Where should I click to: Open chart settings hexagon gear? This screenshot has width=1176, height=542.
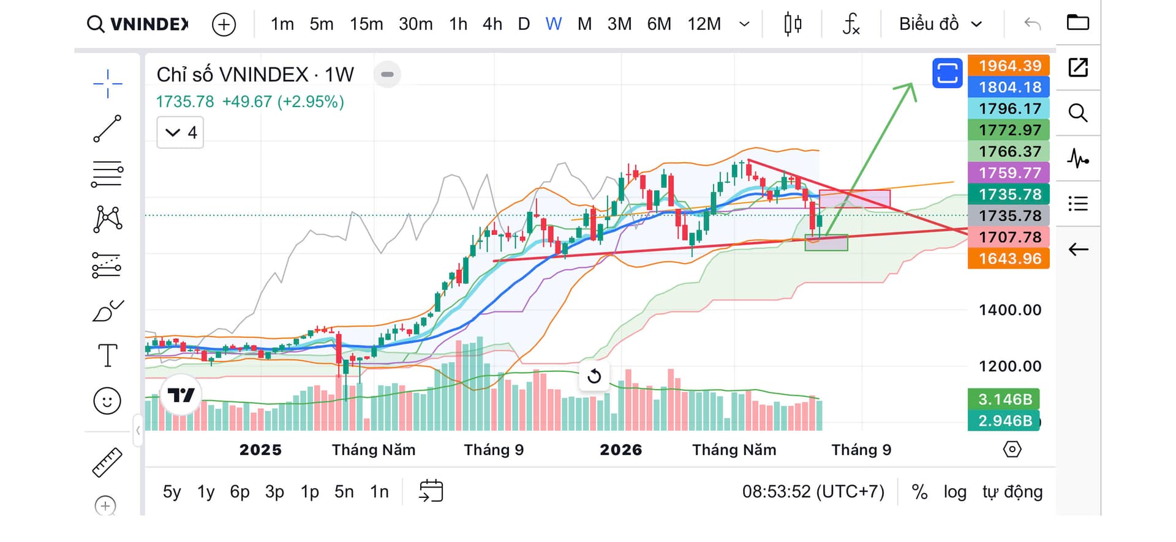pyautogui.click(x=1012, y=450)
